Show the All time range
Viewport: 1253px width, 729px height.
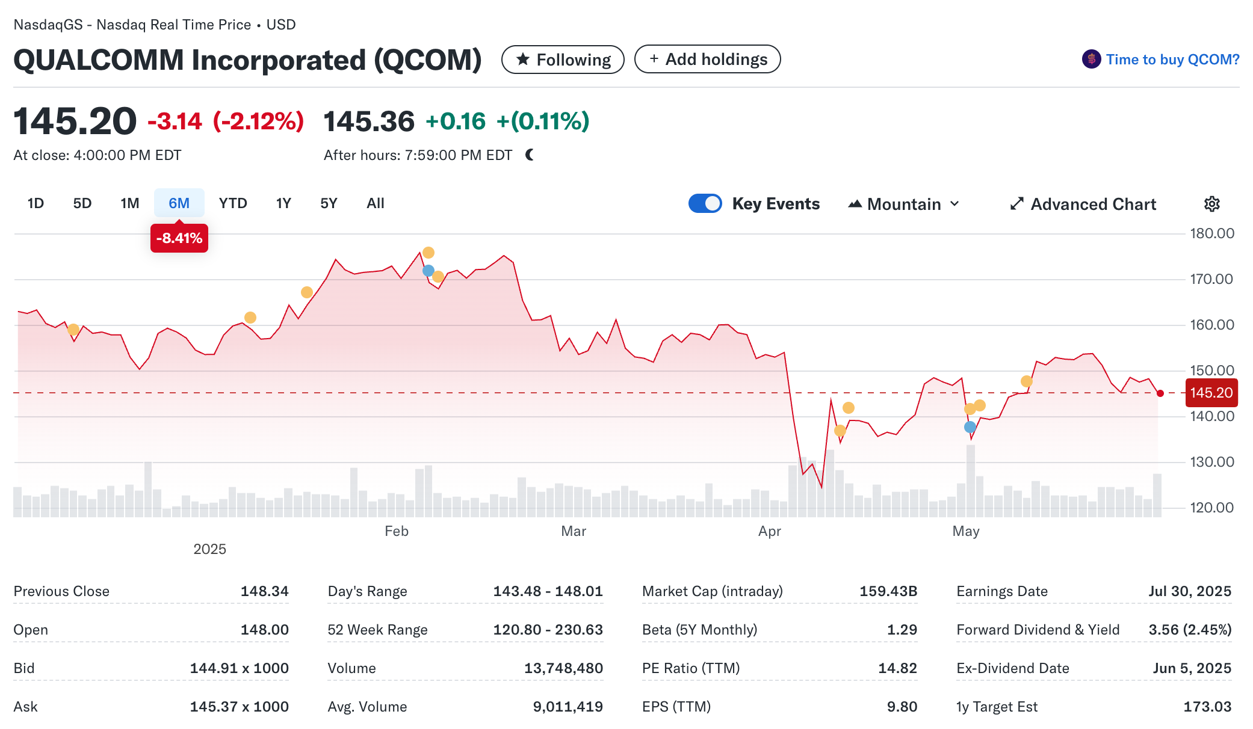375,203
